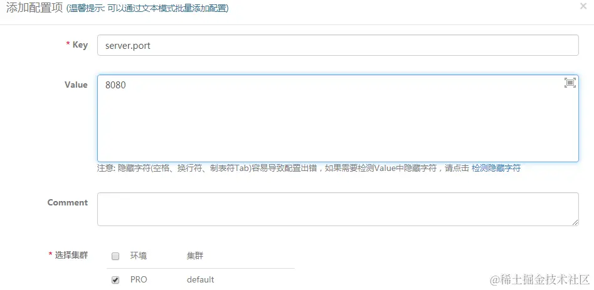This screenshot has height=290, width=594.
Task: Click the 选择集群 label
Action: 72,255
